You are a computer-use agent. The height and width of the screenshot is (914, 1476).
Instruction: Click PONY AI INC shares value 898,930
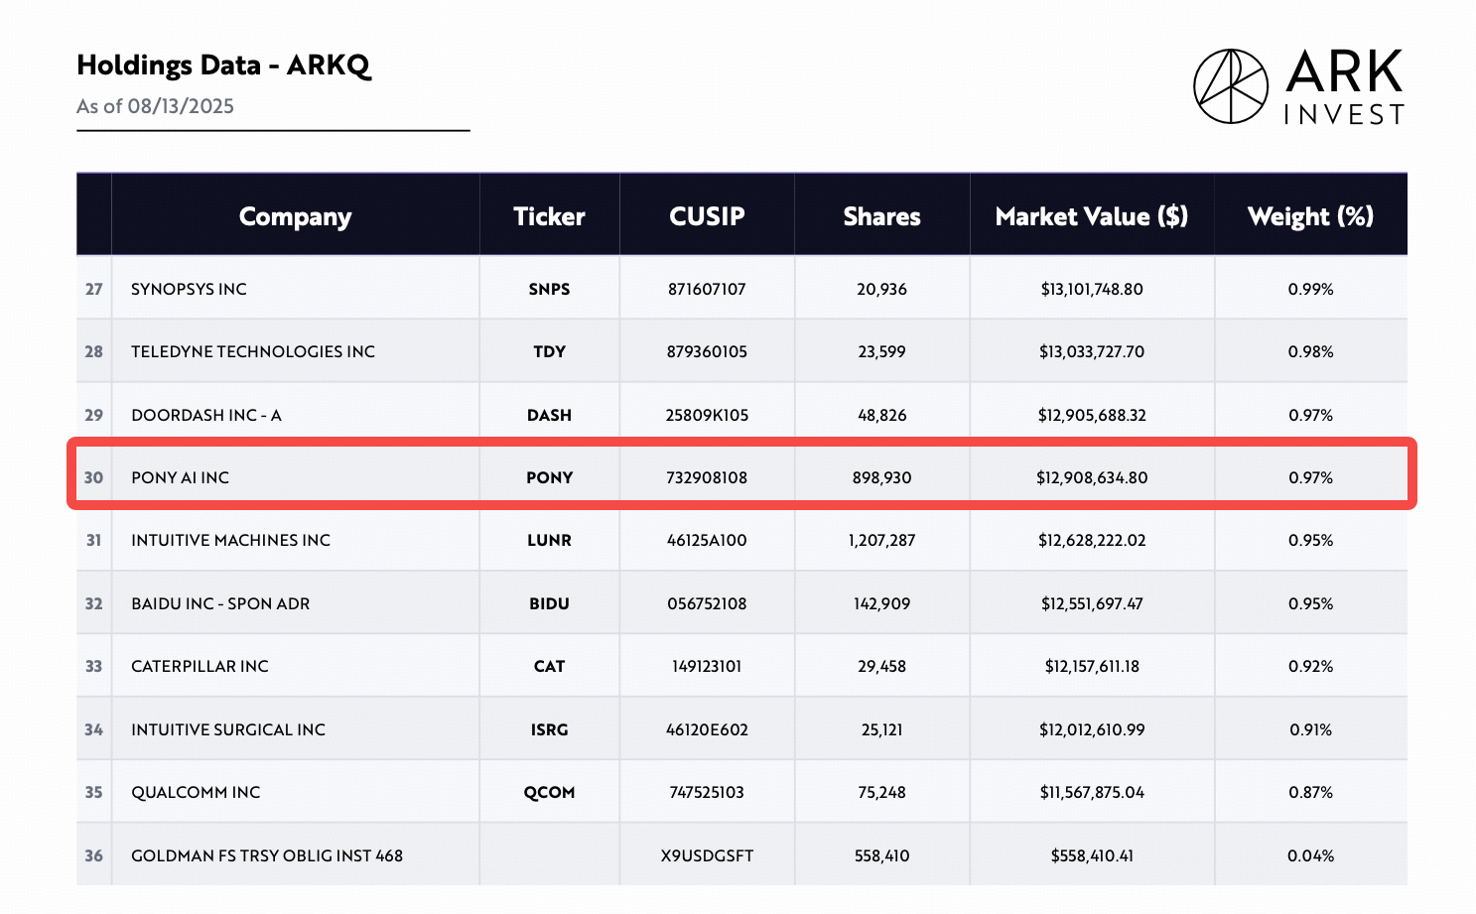(881, 477)
